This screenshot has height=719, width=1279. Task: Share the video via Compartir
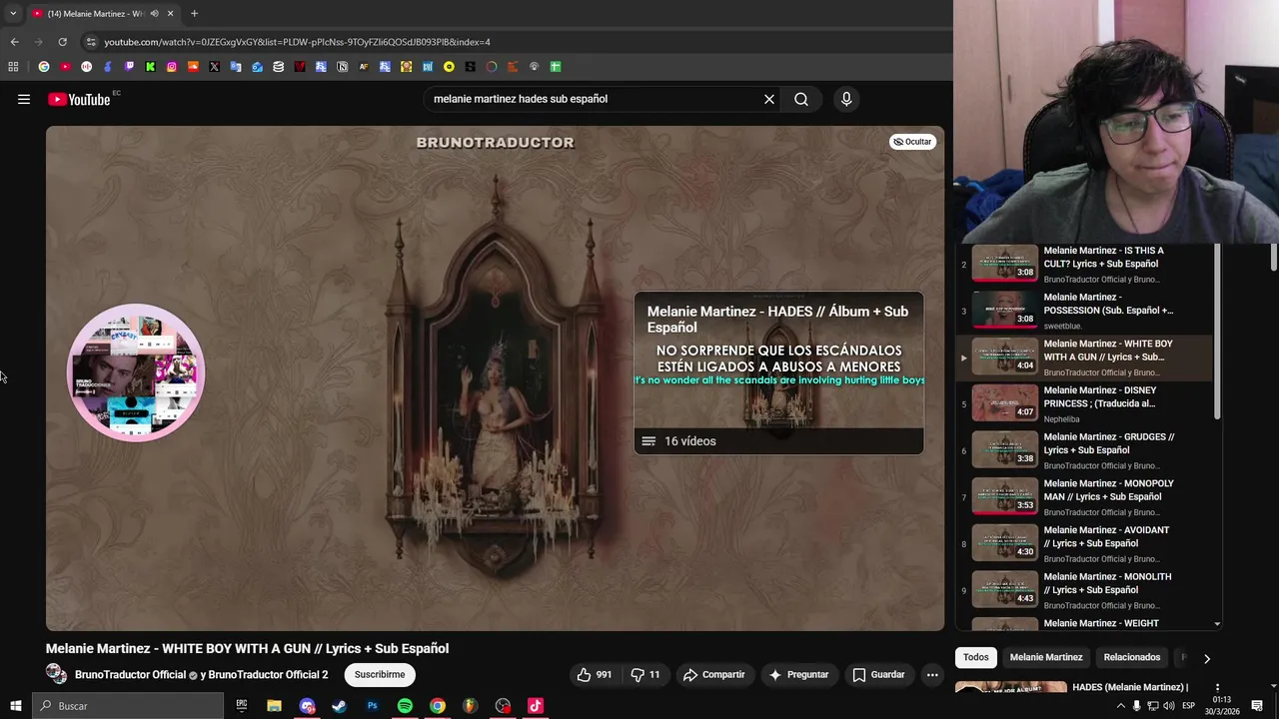coord(714,675)
